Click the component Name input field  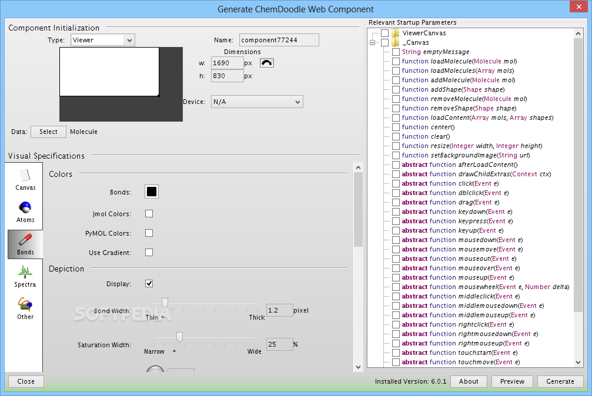point(279,40)
